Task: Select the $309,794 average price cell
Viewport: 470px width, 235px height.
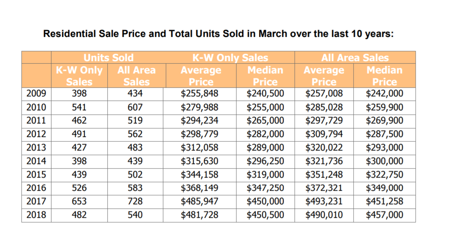Action: coord(324,134)
